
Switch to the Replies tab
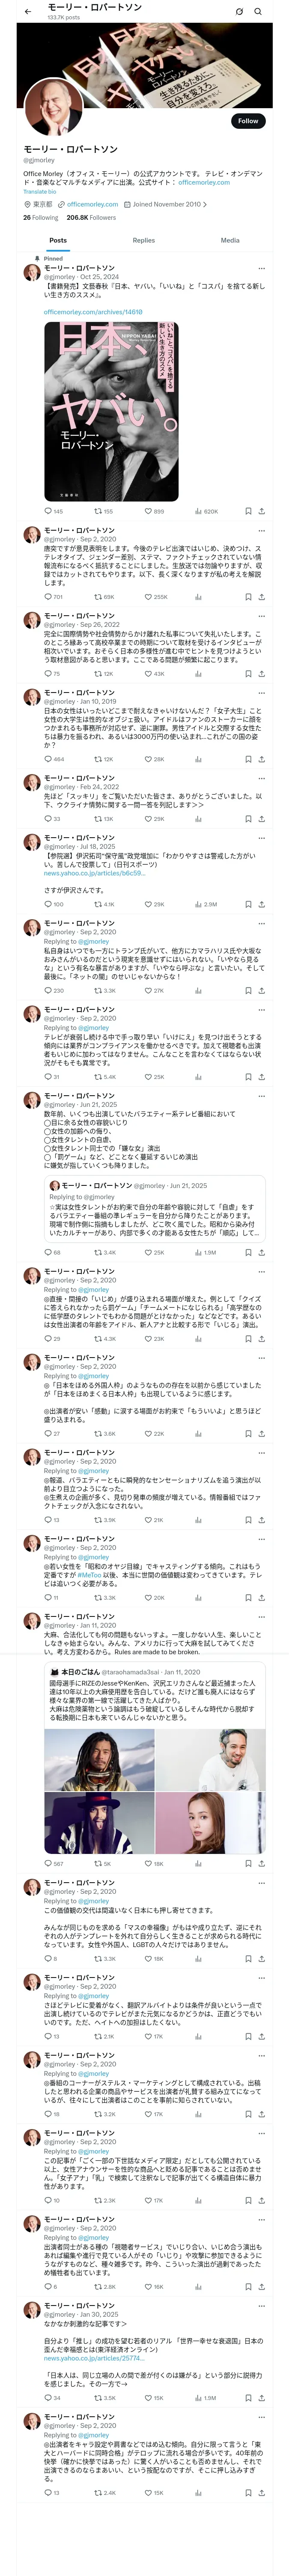coord(143,240)
